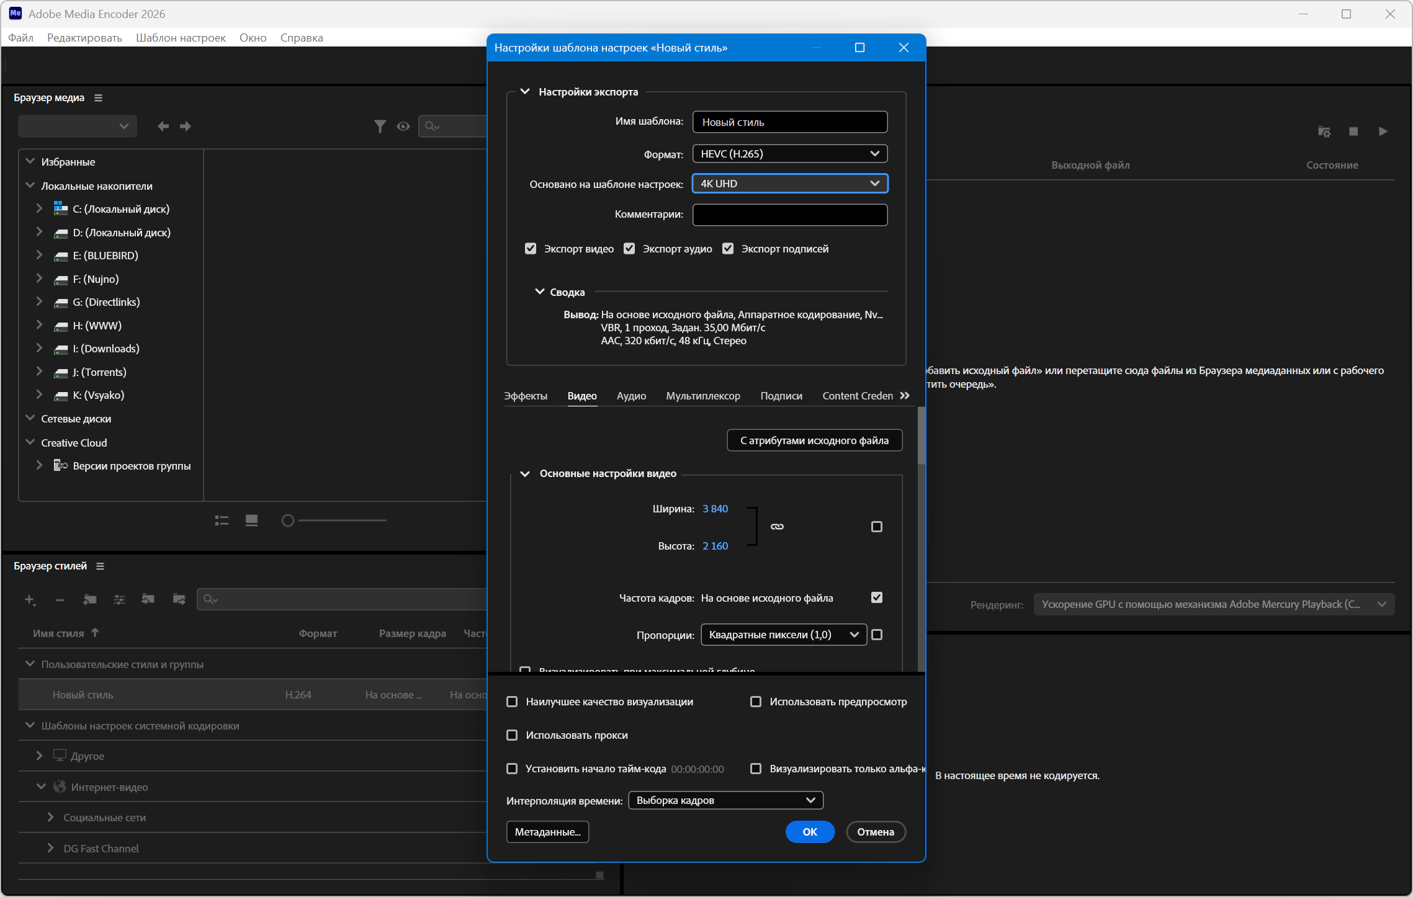Switch to the Подписи tab
This screenshot has width=1413, height=897.
click(x=781, y=396)
